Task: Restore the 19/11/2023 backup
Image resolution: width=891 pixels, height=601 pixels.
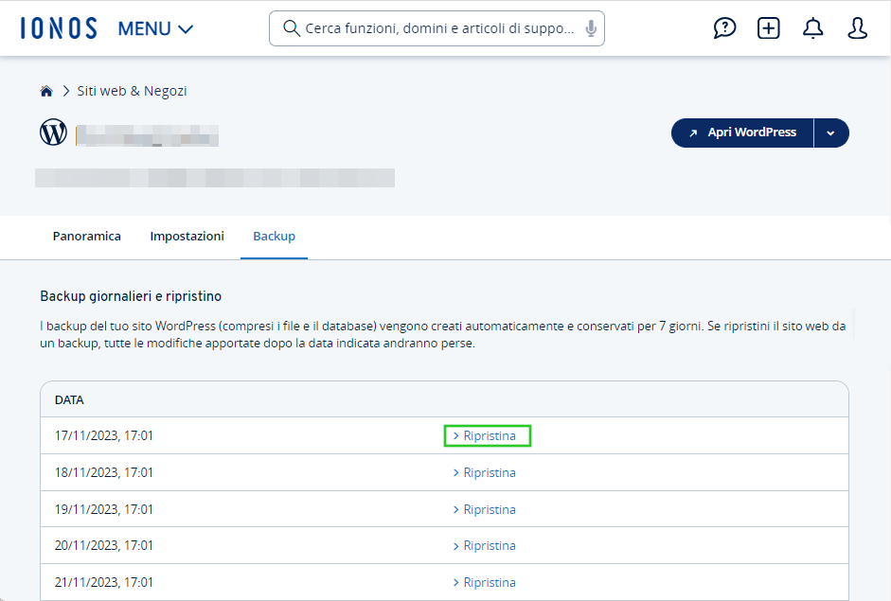Action: click(484, 509)
